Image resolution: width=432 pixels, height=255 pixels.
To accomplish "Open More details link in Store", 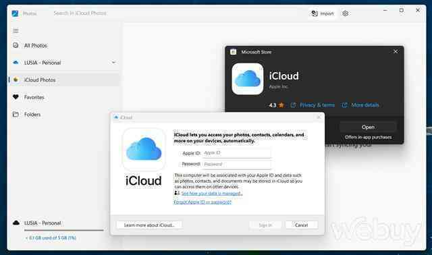I will [x=365, y=105].
